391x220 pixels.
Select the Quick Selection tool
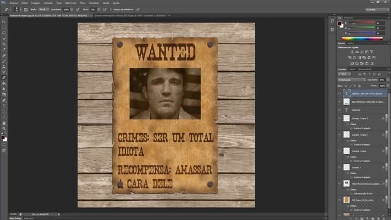click(x=4, y=38)
